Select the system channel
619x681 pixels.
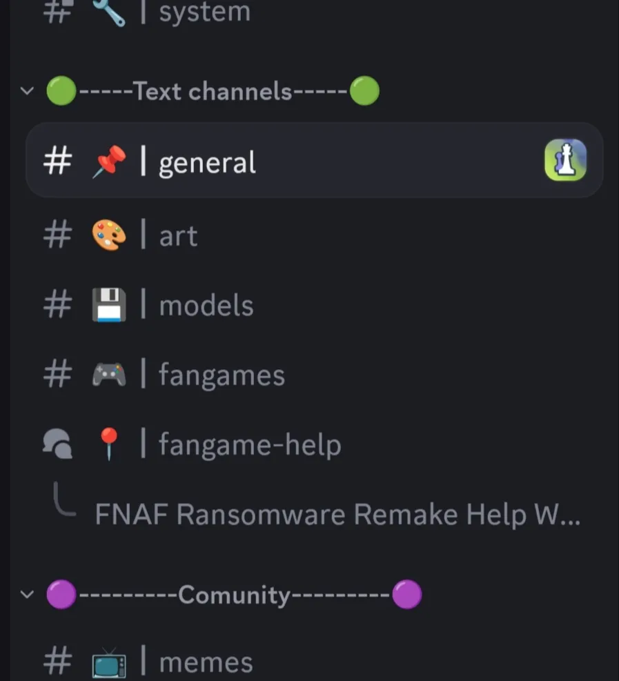coord(315,12)
